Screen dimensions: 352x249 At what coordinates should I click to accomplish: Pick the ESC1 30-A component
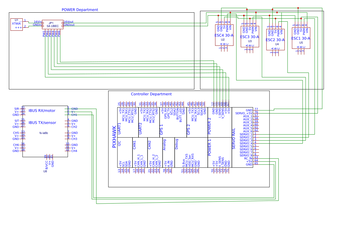click(x=301, y=39)
